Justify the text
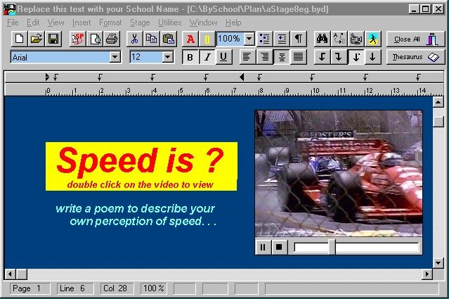449x299 pixels. [299, 57]
